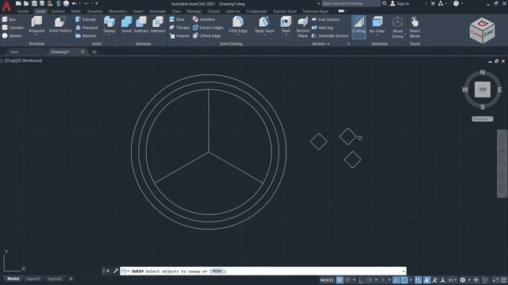Open the workspace switching gear icon
Viewport: 508px width, 285px height.
click(463, 279)
